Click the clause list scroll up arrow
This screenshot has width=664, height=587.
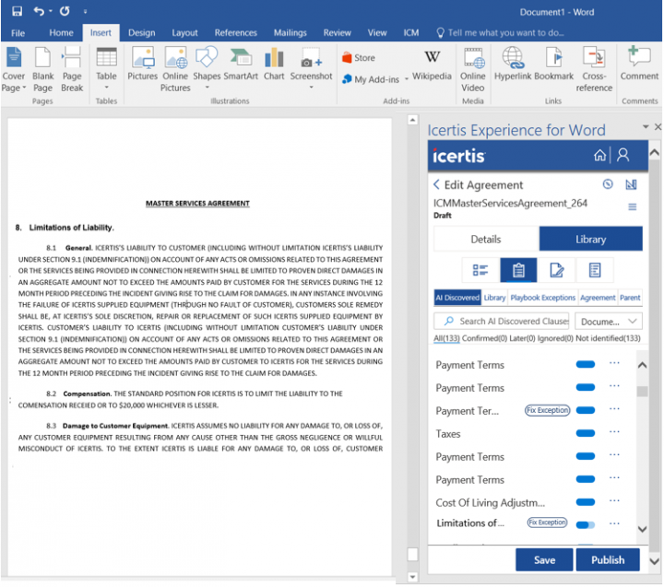click(642, 365)
